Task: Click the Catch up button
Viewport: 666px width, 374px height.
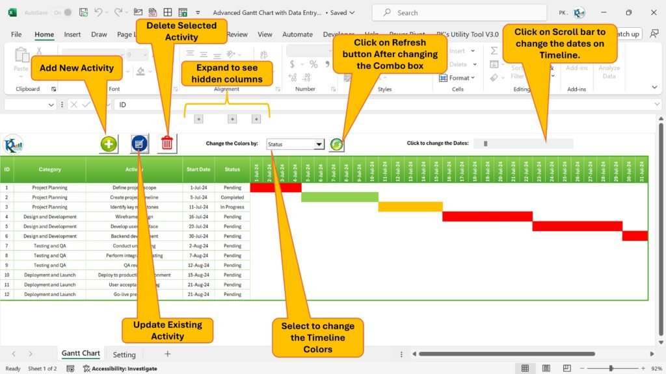Action: (x=629, y=34)
